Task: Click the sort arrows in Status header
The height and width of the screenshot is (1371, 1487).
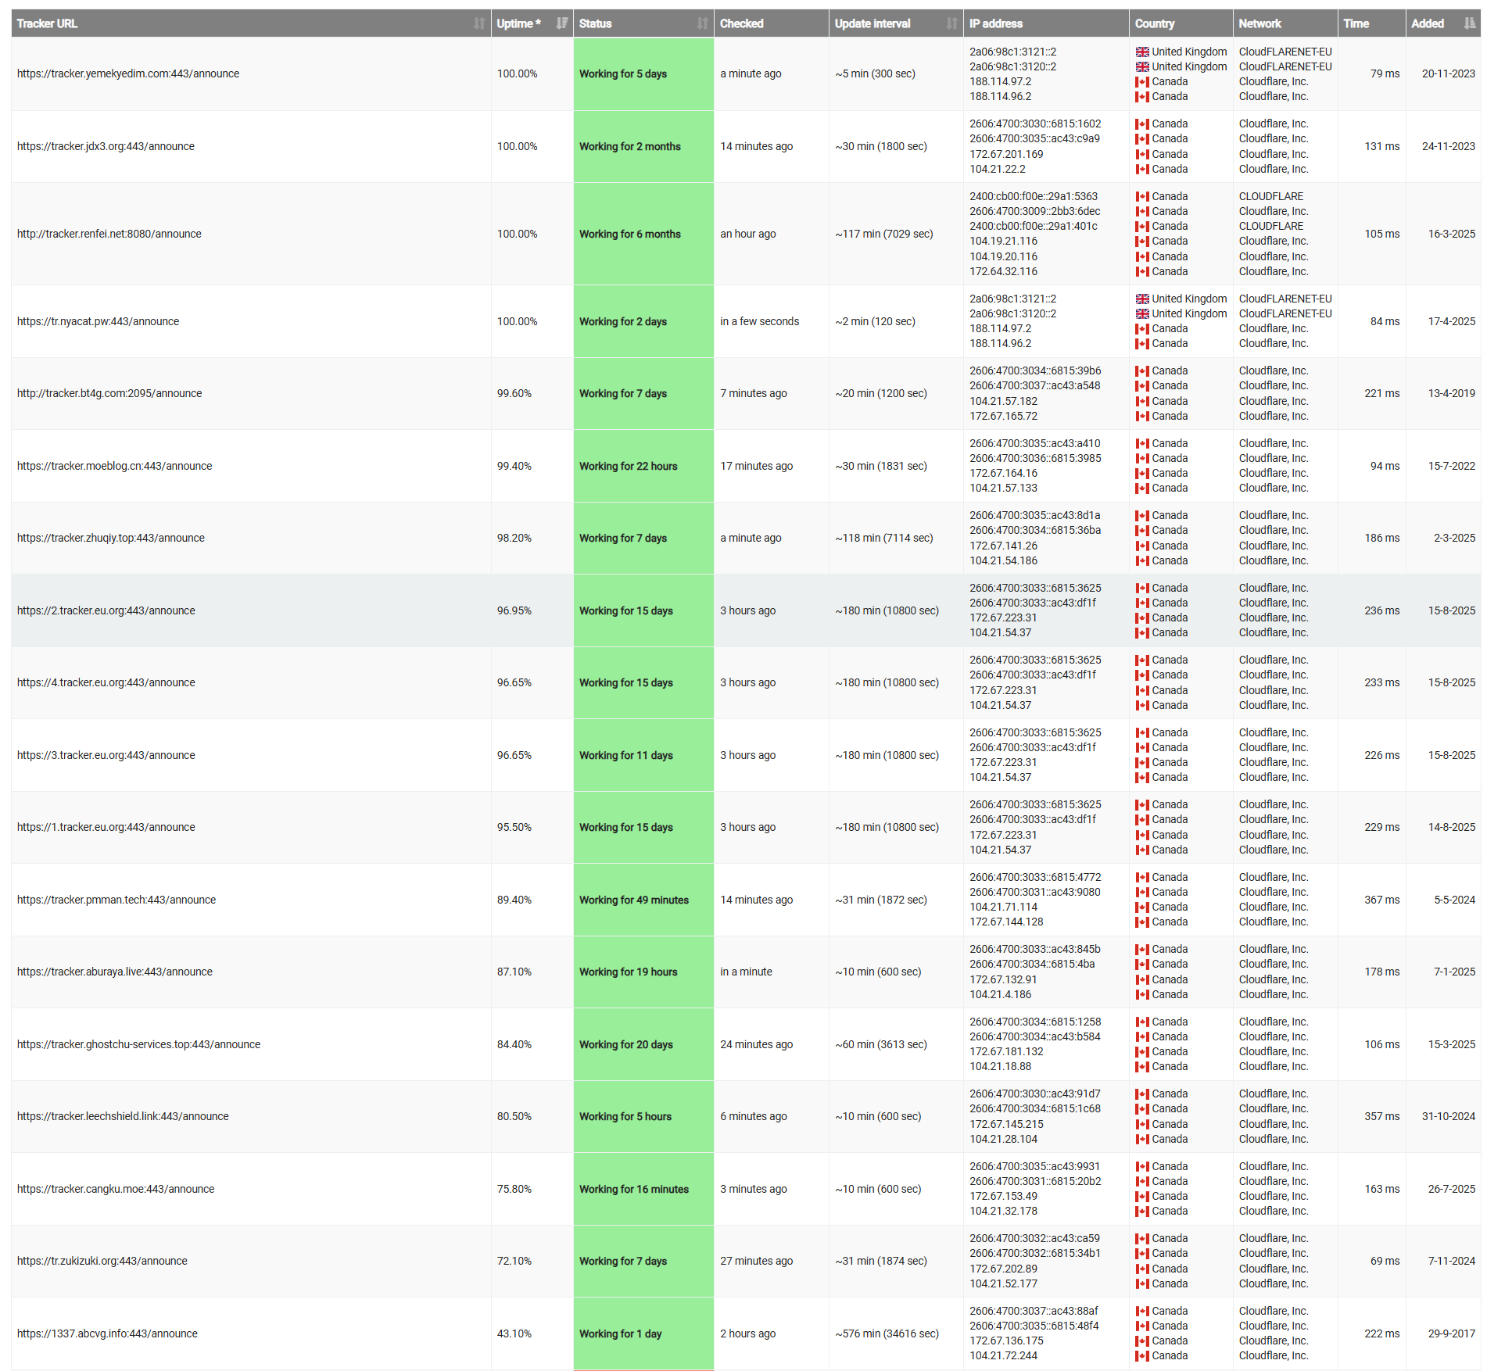Action: pos(702,23)
